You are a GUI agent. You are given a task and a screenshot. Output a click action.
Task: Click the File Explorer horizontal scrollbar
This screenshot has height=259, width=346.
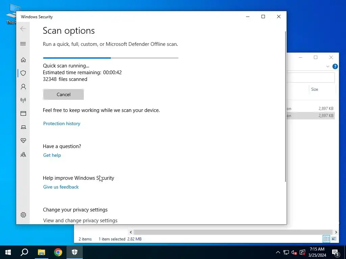233,232
